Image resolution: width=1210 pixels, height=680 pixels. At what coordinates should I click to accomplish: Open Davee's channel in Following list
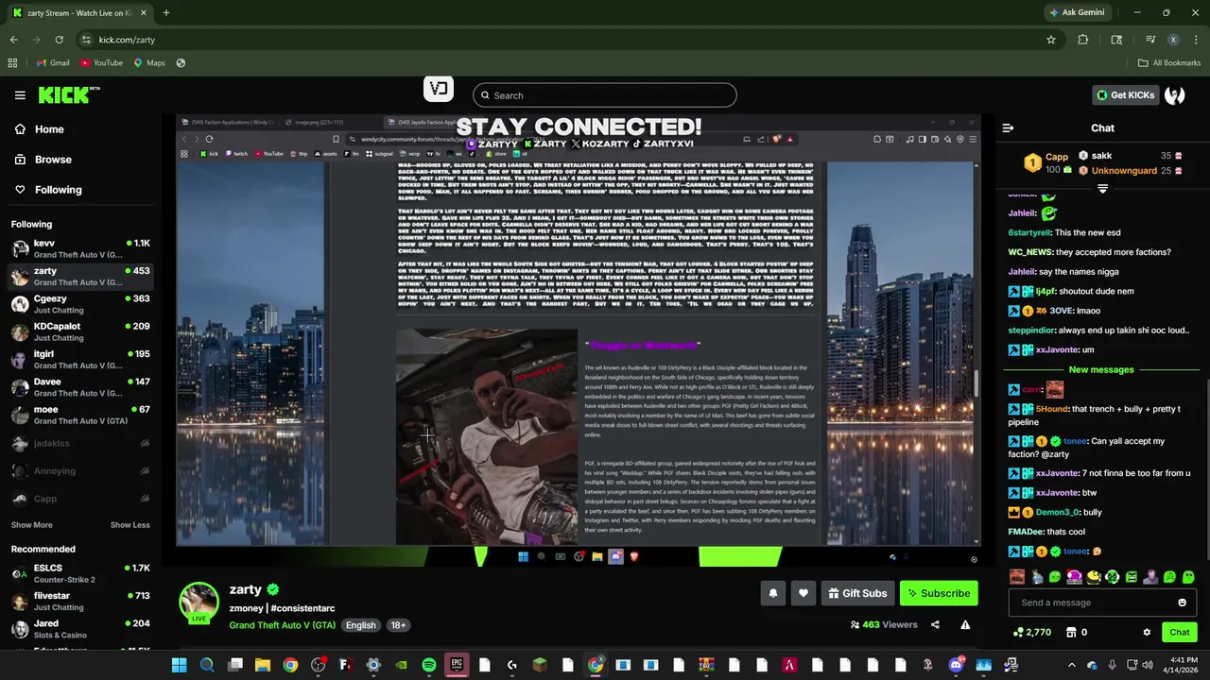80,387
